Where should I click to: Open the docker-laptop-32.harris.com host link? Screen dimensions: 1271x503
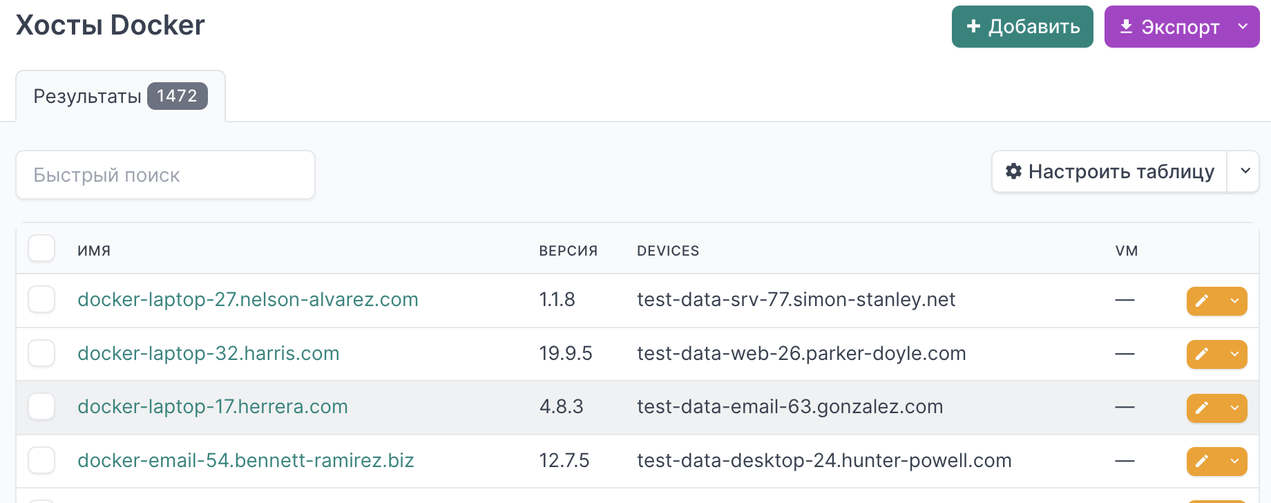(x=208, y=353)
